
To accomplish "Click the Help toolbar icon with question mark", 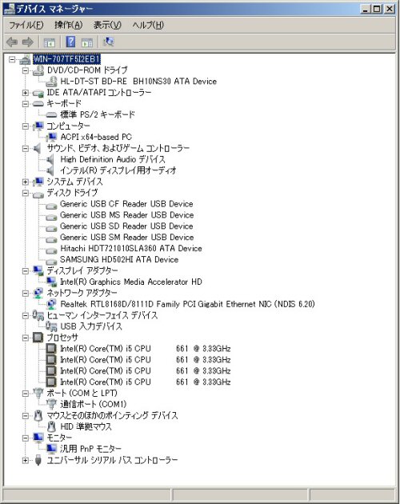I will pyautogui.click(x=70, y=42).
